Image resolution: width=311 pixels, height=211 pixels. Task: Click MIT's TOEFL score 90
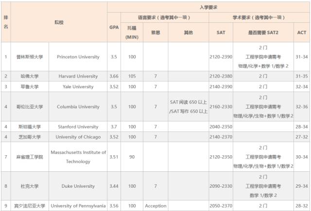[132, 157]
